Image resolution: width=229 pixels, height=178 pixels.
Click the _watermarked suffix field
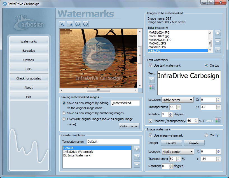tap(125, 103)
